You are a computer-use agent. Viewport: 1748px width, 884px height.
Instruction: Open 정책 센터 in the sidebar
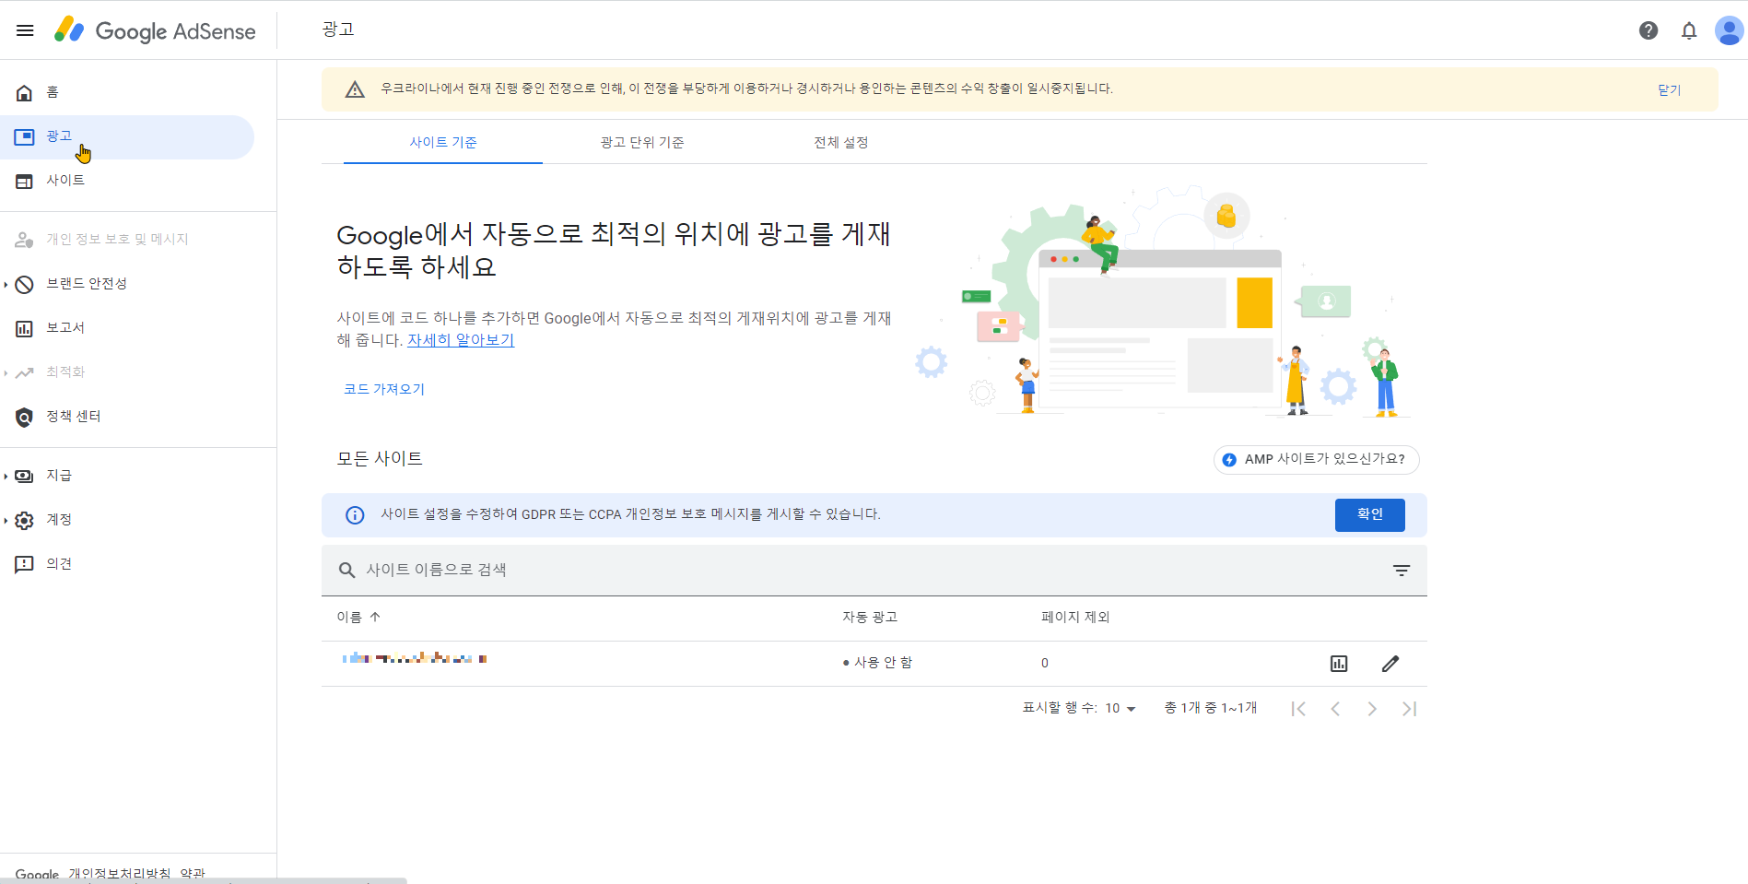click(x=127, y=417)
